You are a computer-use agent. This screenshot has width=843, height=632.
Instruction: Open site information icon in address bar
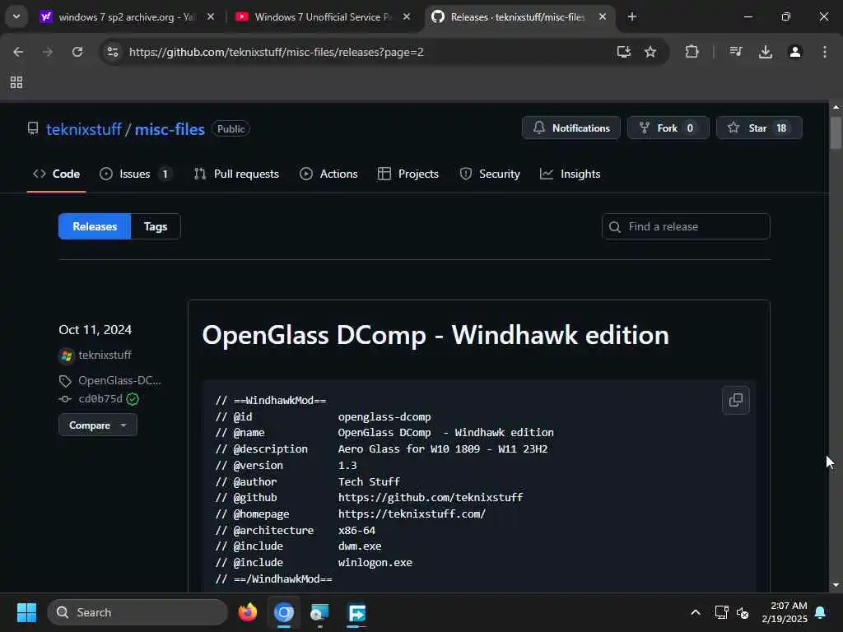click(112, 52)
